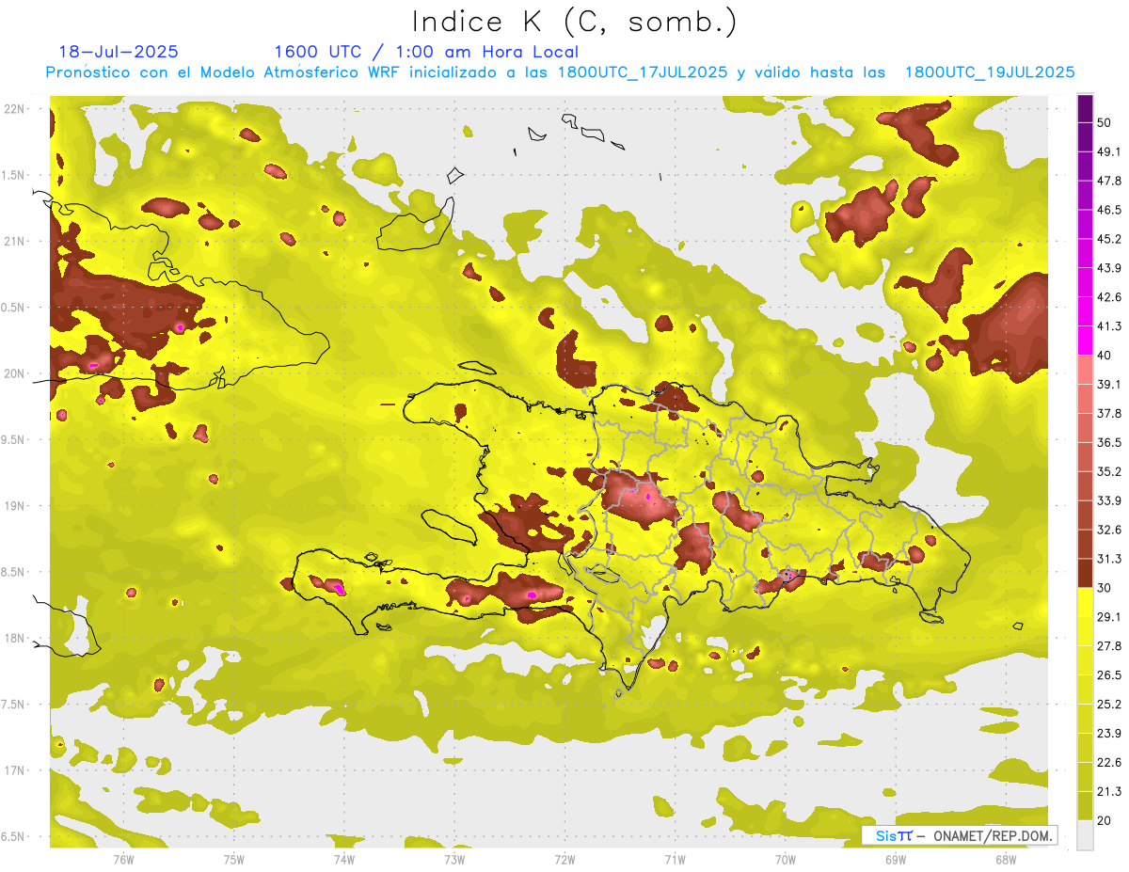The height and width of the screenshot is (872, 1129).
Task: Select the '18N' latitude label
Action: click(x=16, y=638)
